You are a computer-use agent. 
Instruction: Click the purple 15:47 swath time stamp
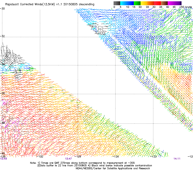coord(68,159)
